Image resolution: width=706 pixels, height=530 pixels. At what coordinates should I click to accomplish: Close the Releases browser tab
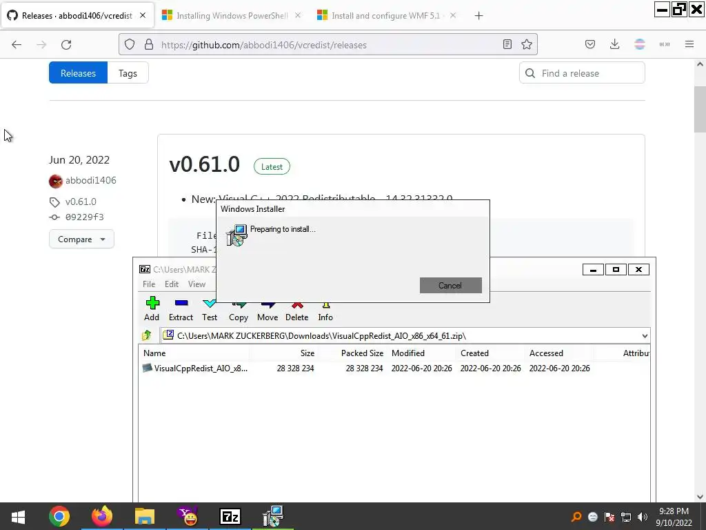pos(143,15)
